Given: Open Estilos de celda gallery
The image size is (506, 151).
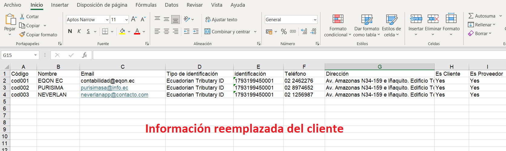Looking at the screenshot, I should [391, 26].
